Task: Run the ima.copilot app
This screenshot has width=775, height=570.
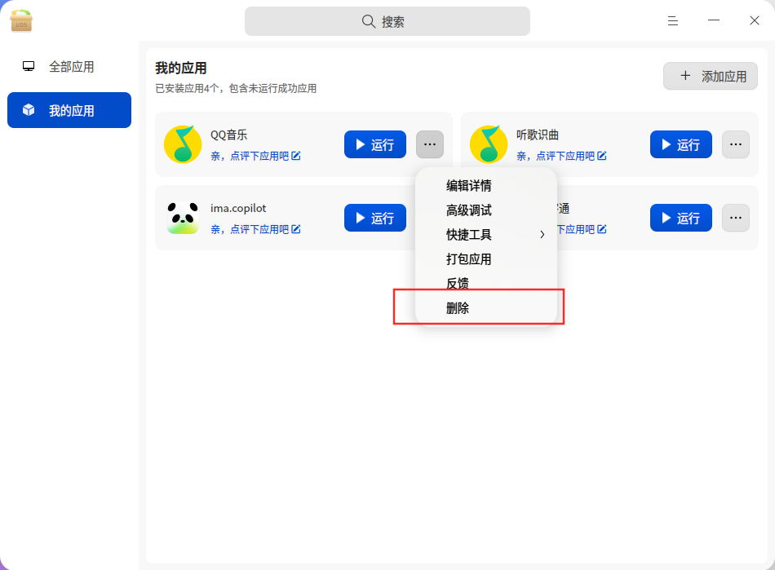Action: tap(375, 218)
